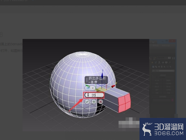The height and width of the screenshot is (140, 186).
Task: Select the Systems category icon
Action: click(x=170, y=67)
